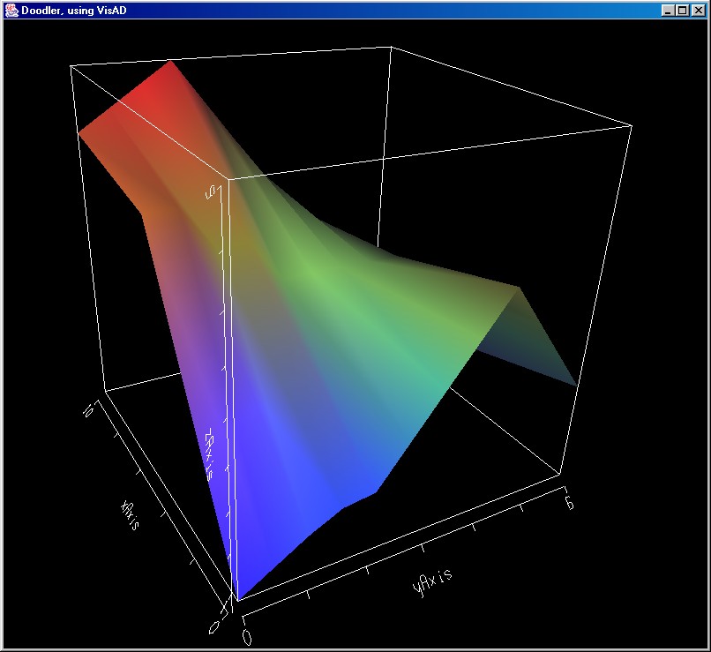Close the Doodler VisAD window
This screenshot has width=711, height=652.
[697, 10]
